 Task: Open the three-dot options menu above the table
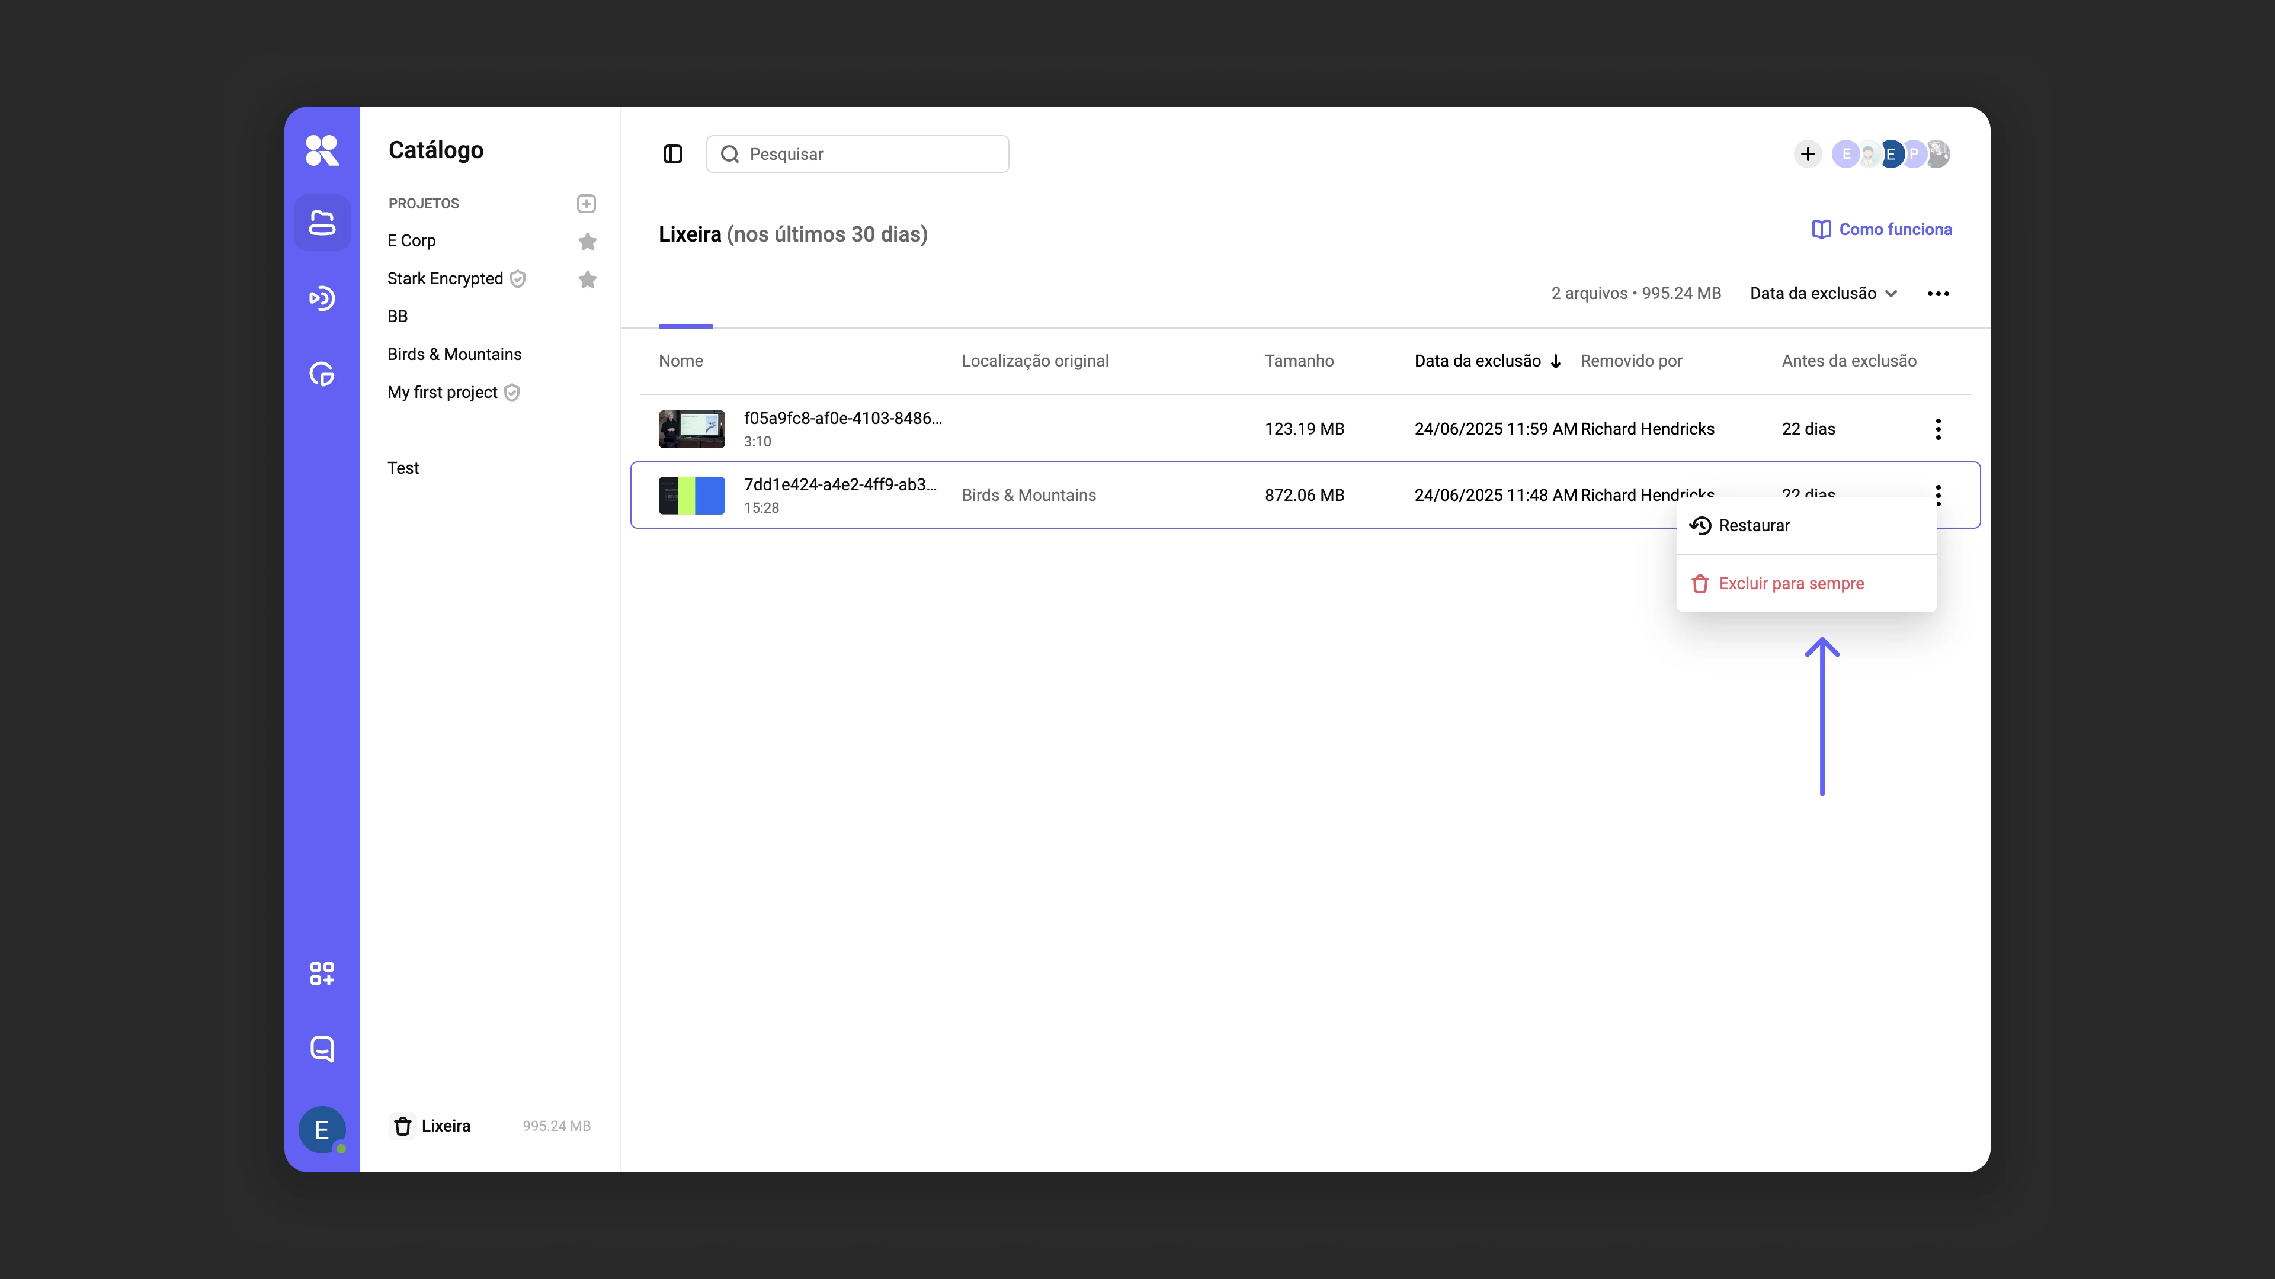1938,294
